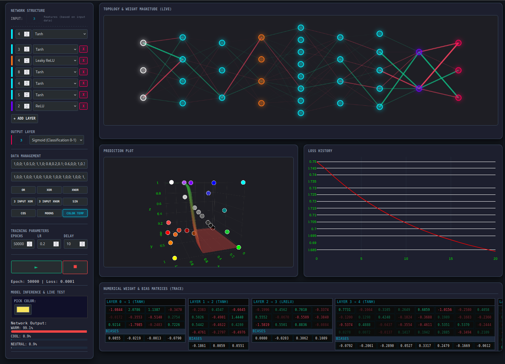The image size is (505, 364).
Task: Click the neuron count stepper for the first layer
Action: tap(27, 34)
